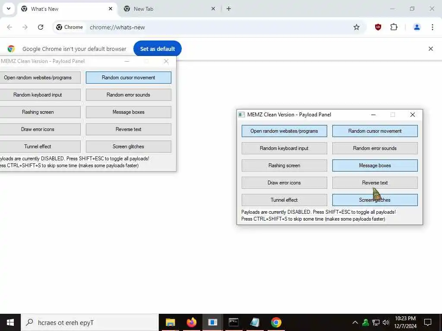442x331 pixels.
Task: Open the Chrome extensions puzzle icon
Action: tap(394, 27)
